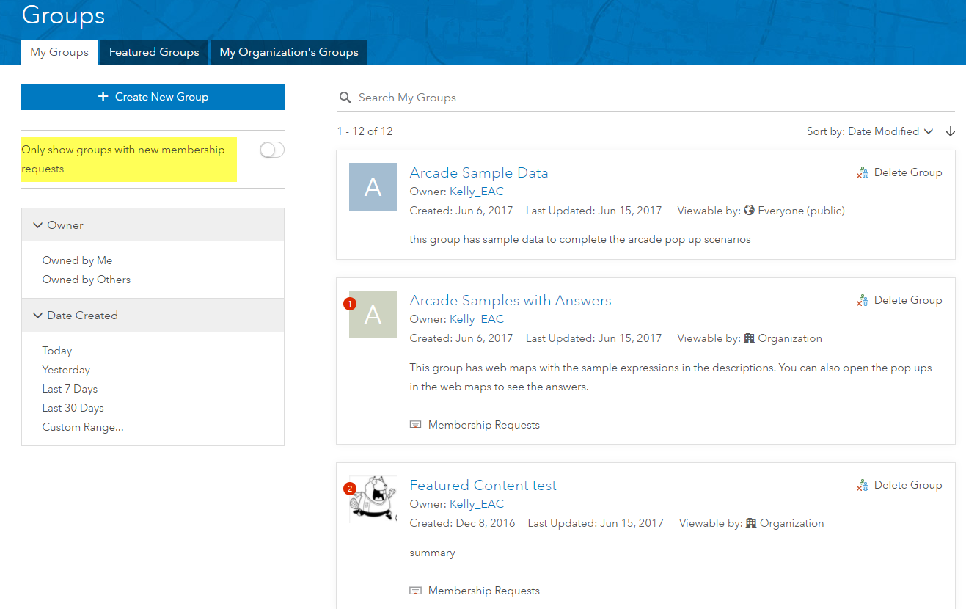Reverse sort direction with the arrow icon
This screenshot has width=966, height=609.
[x=951, y=131]
